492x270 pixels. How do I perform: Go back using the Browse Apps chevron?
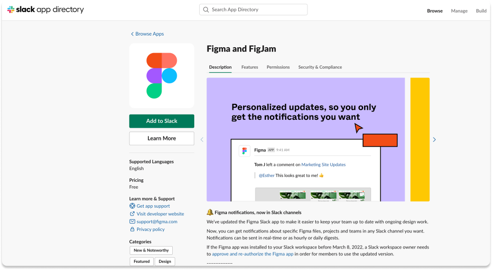tap(132, 34)
